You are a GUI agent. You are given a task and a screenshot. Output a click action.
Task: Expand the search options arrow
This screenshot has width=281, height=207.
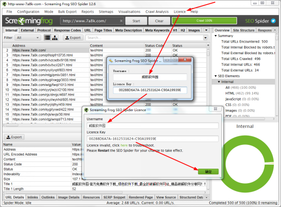tap(205, 38)
